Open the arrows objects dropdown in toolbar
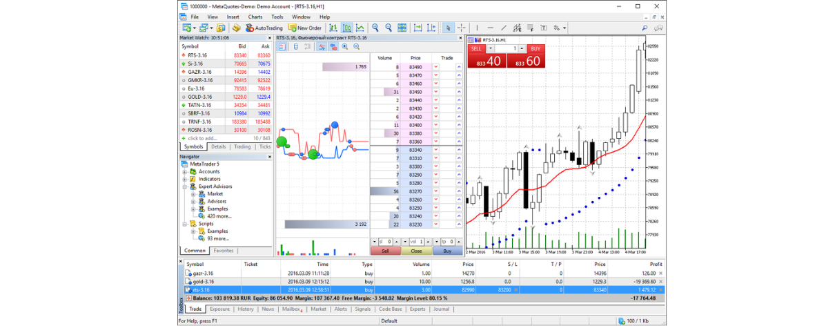This screenshot has height=326, width=815. point(564,28)
